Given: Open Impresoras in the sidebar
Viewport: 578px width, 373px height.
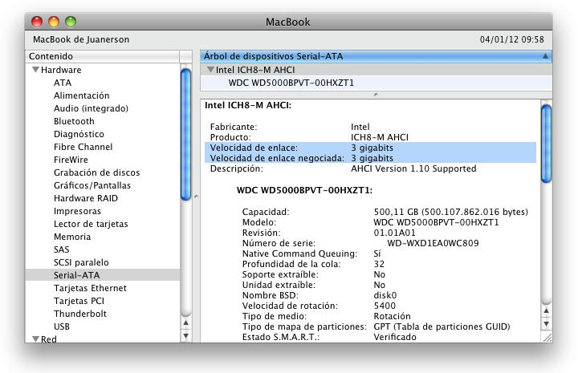Looking at the screenshot, I should [x=77, y=211].
